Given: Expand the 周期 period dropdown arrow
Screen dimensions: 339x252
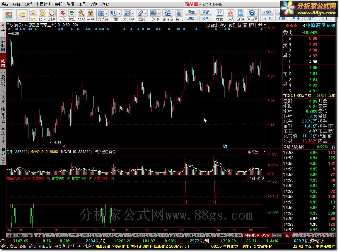Looking at the screenshot, I should (120, 13).
